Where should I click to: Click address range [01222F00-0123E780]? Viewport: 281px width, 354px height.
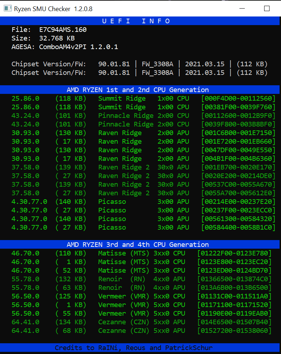[234, 253]
